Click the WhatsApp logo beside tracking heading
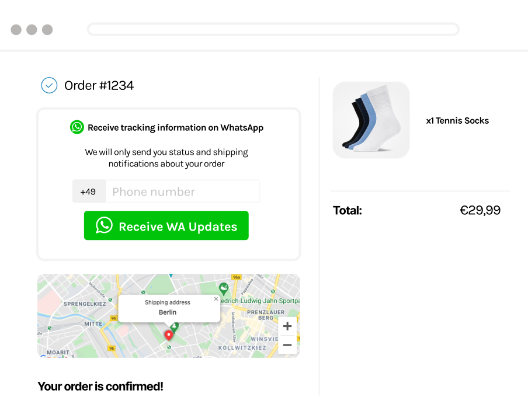Image resolution: width=528 pixels, height=418 pixels. pos(77,127)
